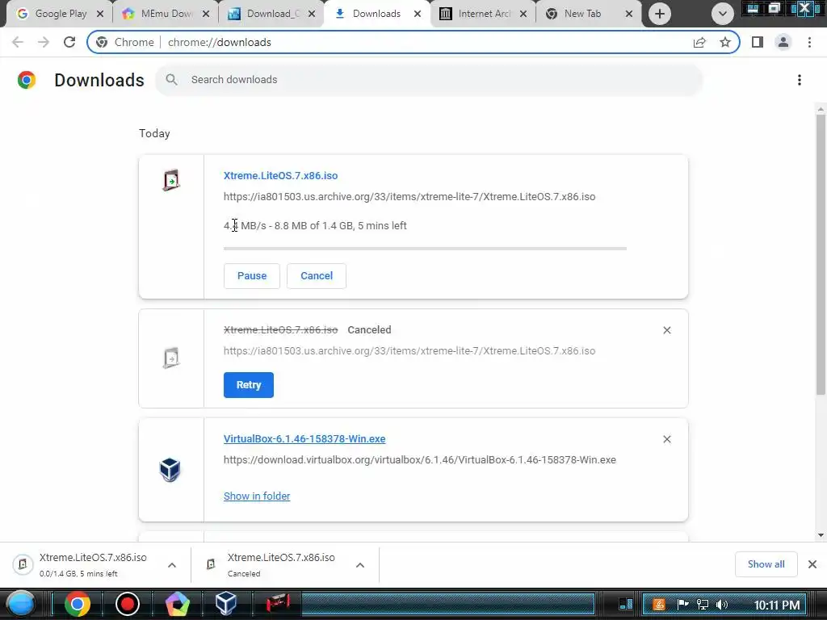The image size is (827, 620).
Task: Open the side panel icon
Action: pyautogui.click(x=758, y=42)
